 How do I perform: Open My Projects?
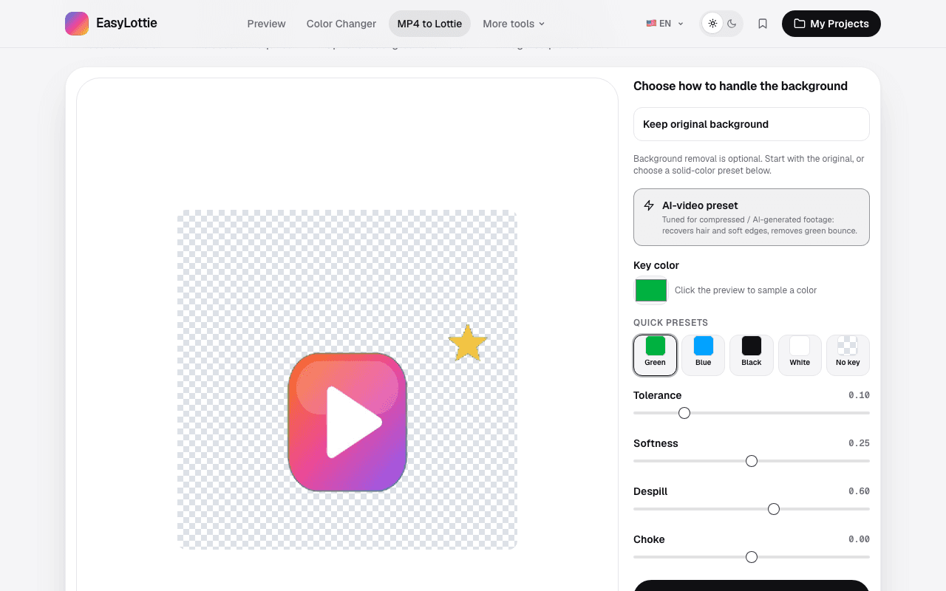pyautogui.click(x=831, y=24)
